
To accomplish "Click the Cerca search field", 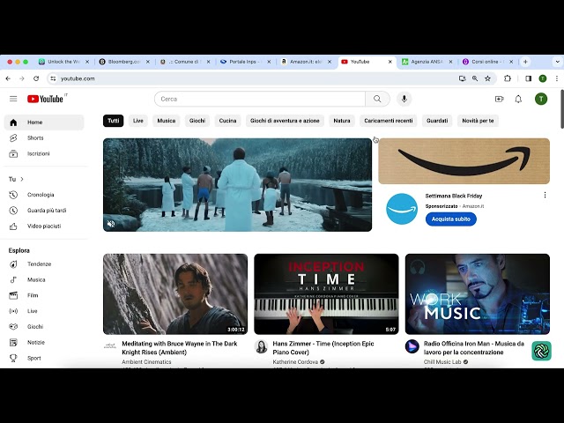I will (260, 99).
